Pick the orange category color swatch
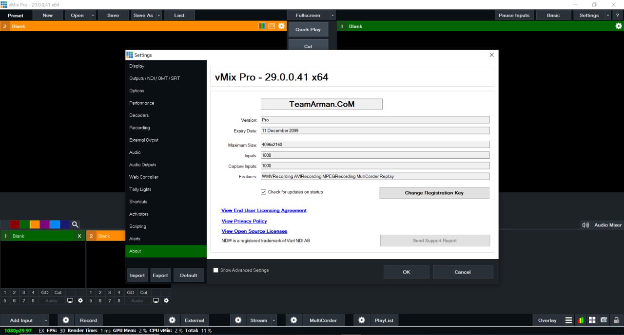Screen dimensions: 624x335 click(34, 224)
